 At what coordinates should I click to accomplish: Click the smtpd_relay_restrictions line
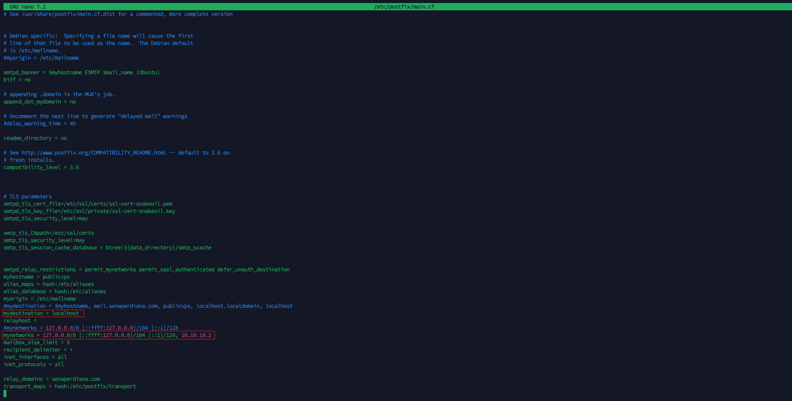(x=147, y=270)
